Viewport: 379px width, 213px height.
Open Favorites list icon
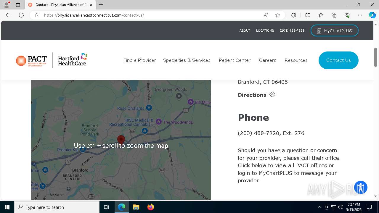321,15
